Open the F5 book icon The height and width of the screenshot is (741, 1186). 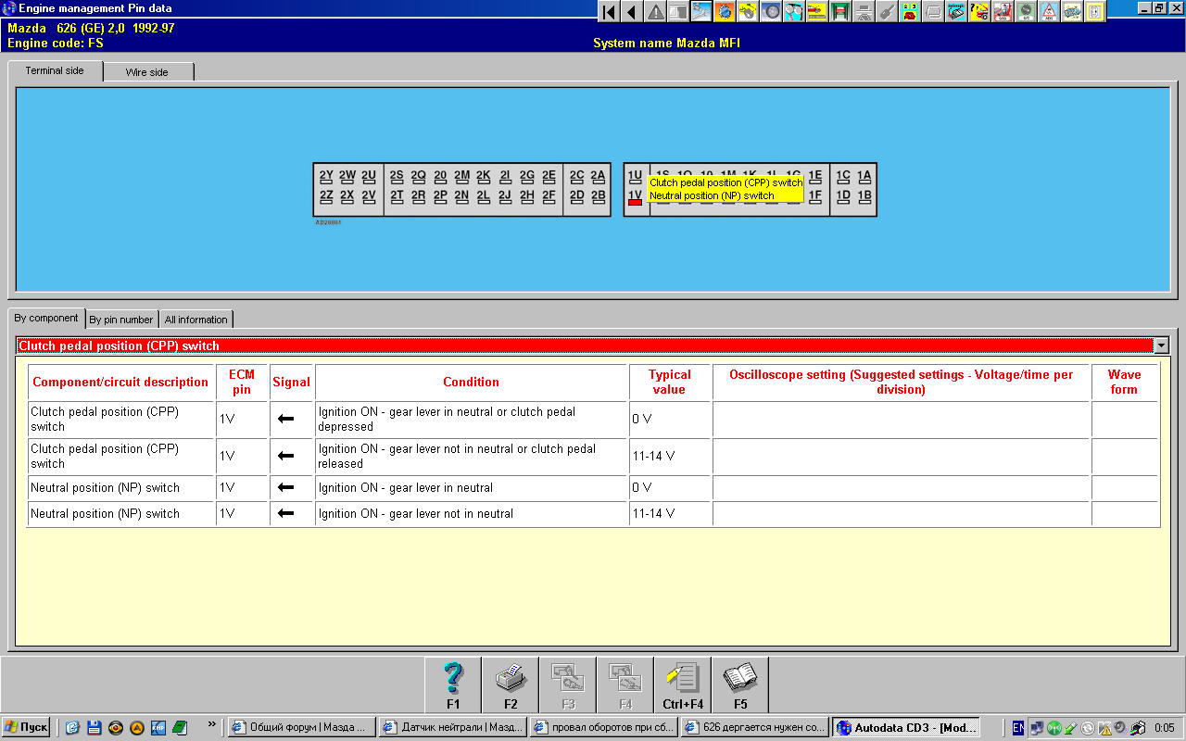(740, 684)
